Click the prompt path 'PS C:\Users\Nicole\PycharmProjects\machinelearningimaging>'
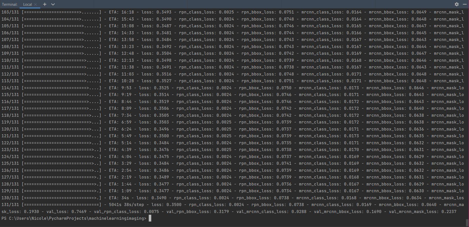The height and width of the screenshot is (227, 469). [74, 218]
